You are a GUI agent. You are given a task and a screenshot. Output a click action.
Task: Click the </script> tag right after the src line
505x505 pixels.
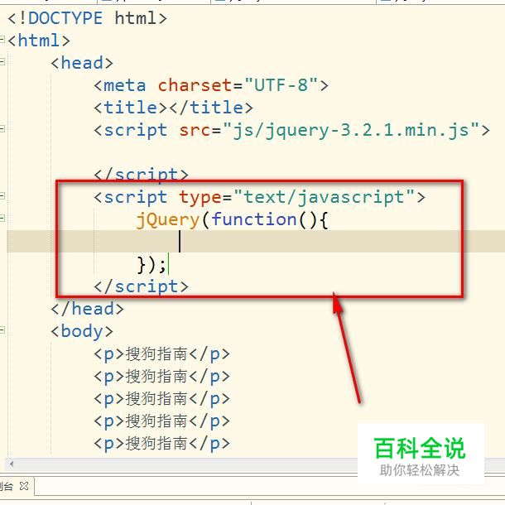[141, 174]
